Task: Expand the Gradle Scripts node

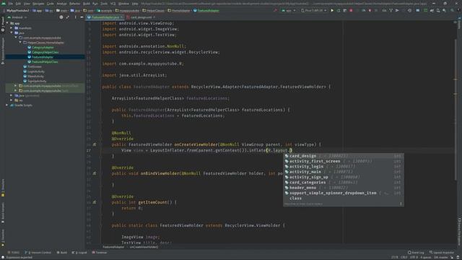Action: coord(7,105)
